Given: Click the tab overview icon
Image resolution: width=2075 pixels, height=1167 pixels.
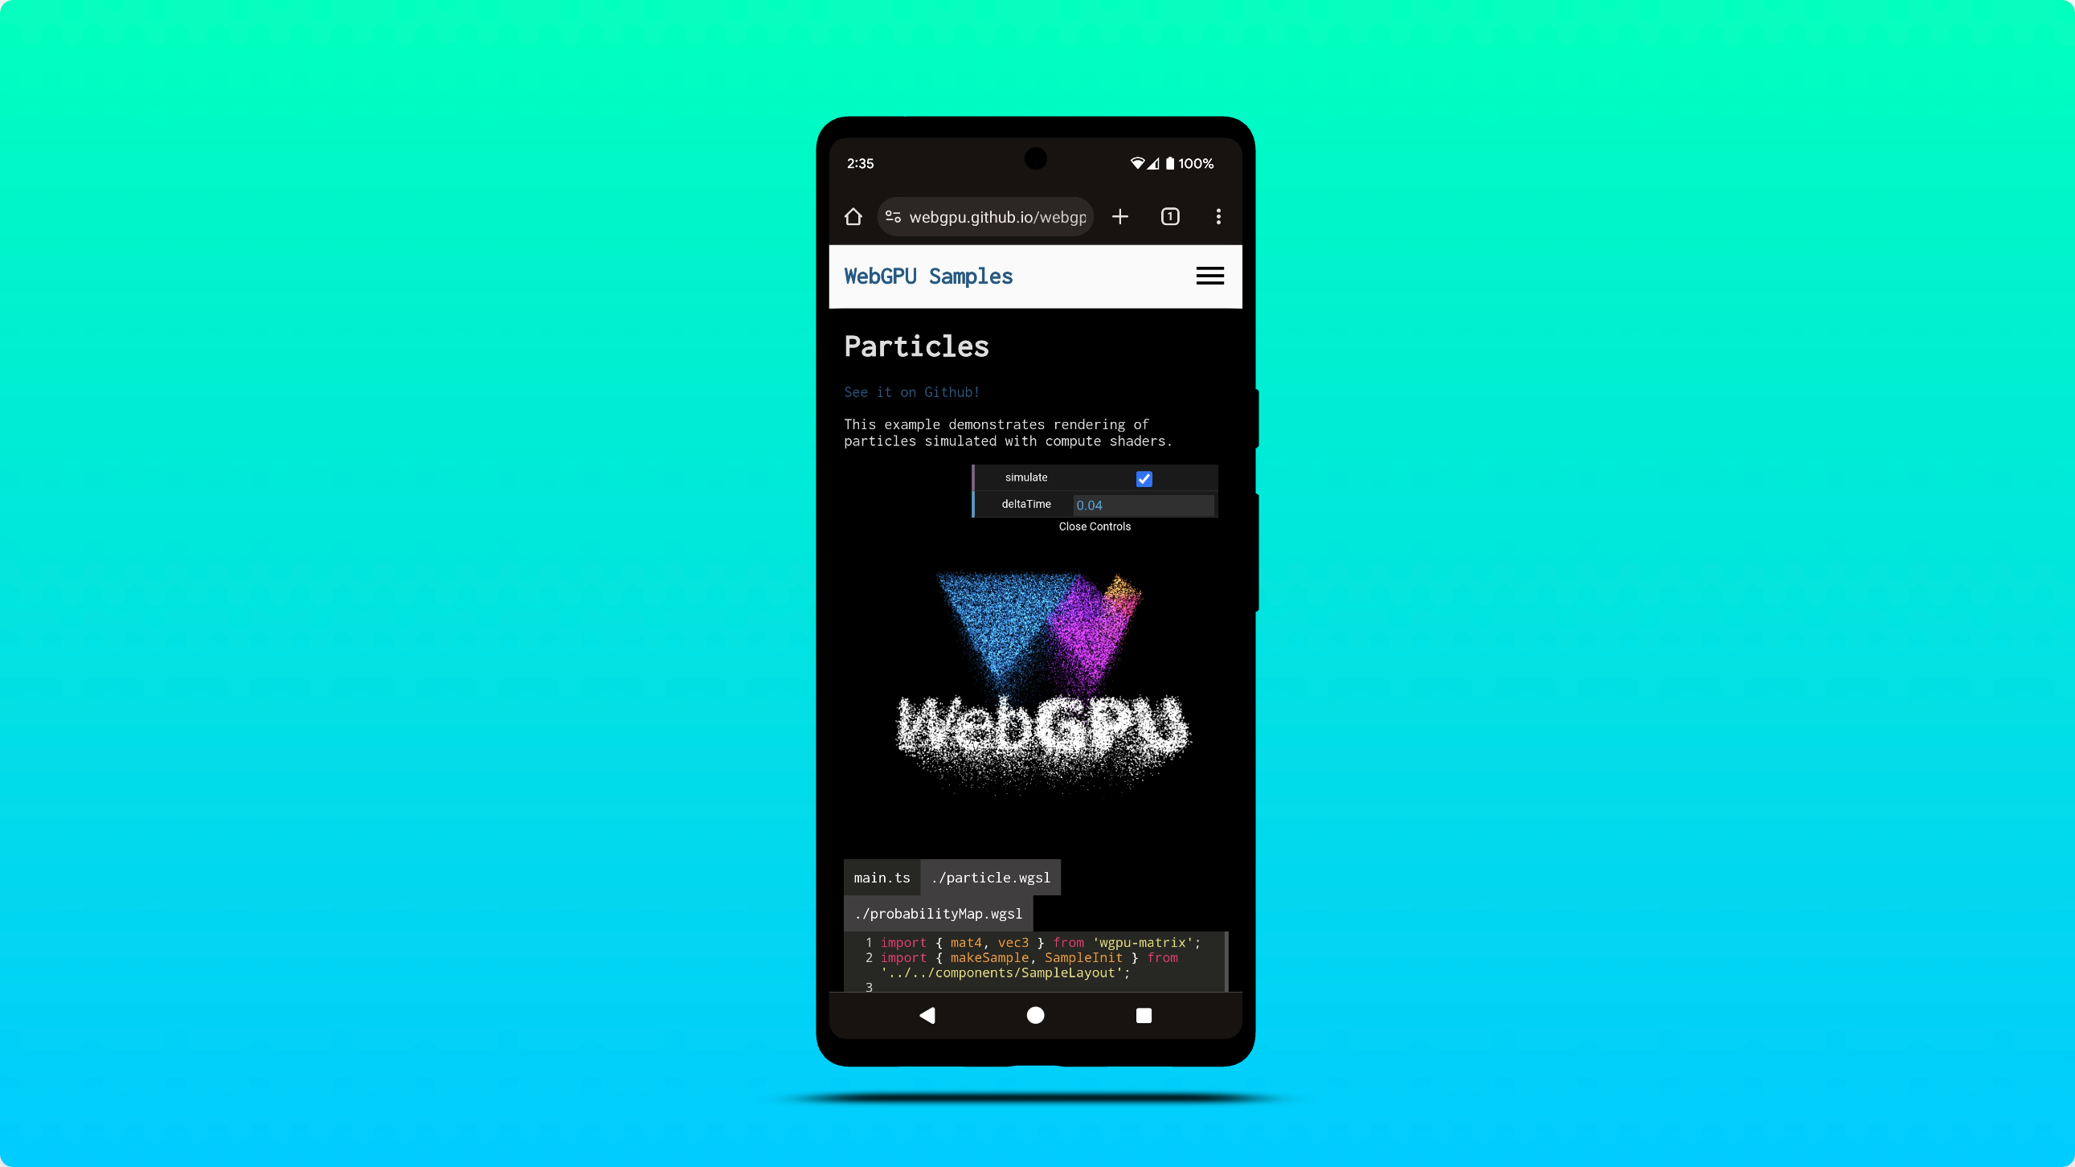Looking at the screenshot, I should [x=1170, y=216].
